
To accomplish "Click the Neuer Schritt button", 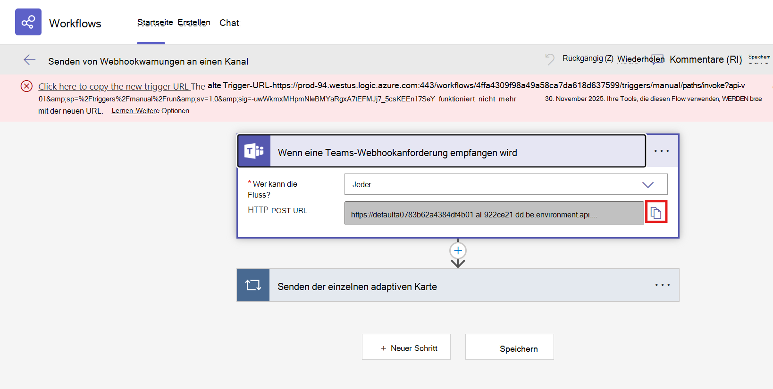I will 406,347.
